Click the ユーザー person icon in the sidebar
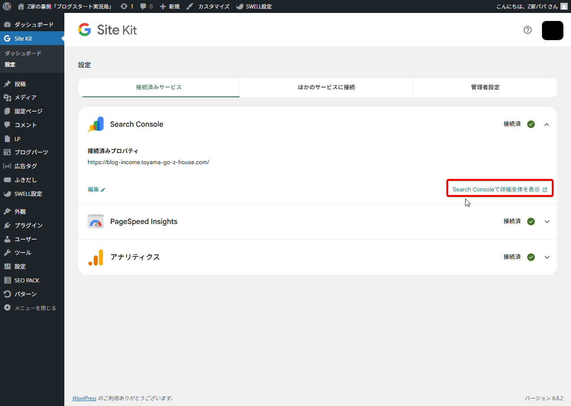This screenshot has width=571, height=406. (7, 239)
